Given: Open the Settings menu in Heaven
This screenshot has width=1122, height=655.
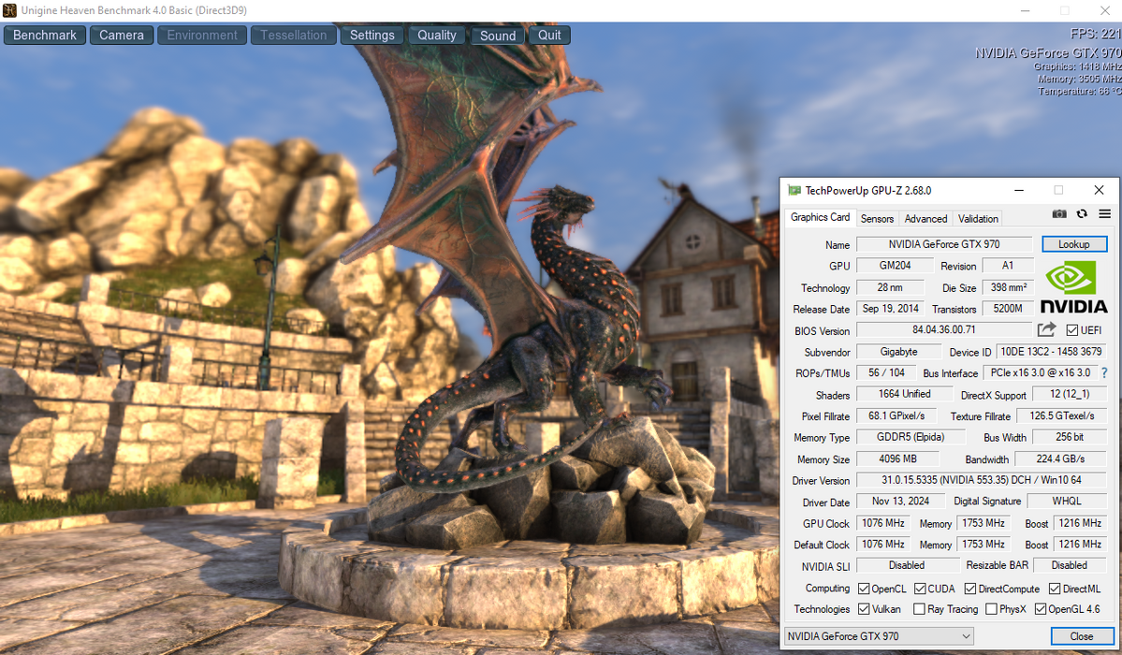Looking at the screenshot, I should [x=372, y=35].
